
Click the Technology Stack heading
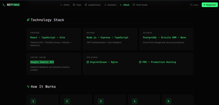[x=48, y=20]
